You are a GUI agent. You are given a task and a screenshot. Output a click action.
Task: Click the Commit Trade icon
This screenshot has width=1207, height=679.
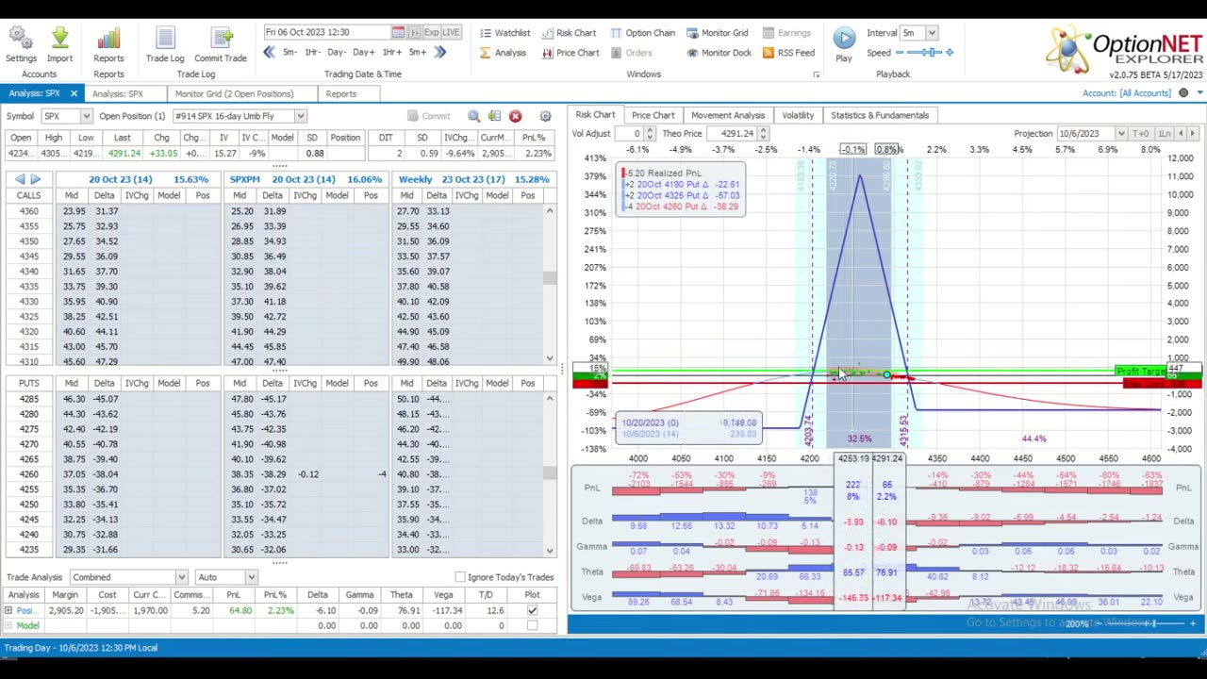click(x=221, y=39)
